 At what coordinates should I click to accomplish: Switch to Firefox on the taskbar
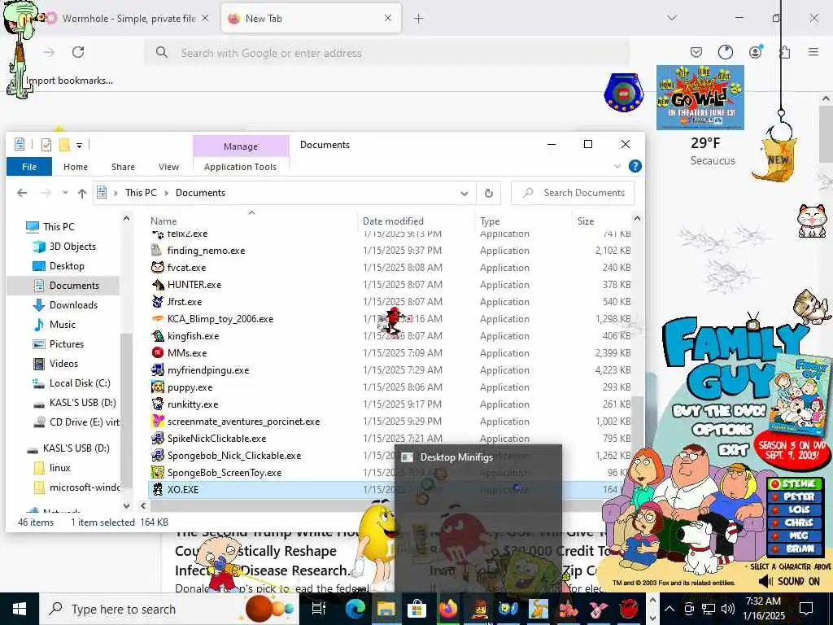[448, 609]
